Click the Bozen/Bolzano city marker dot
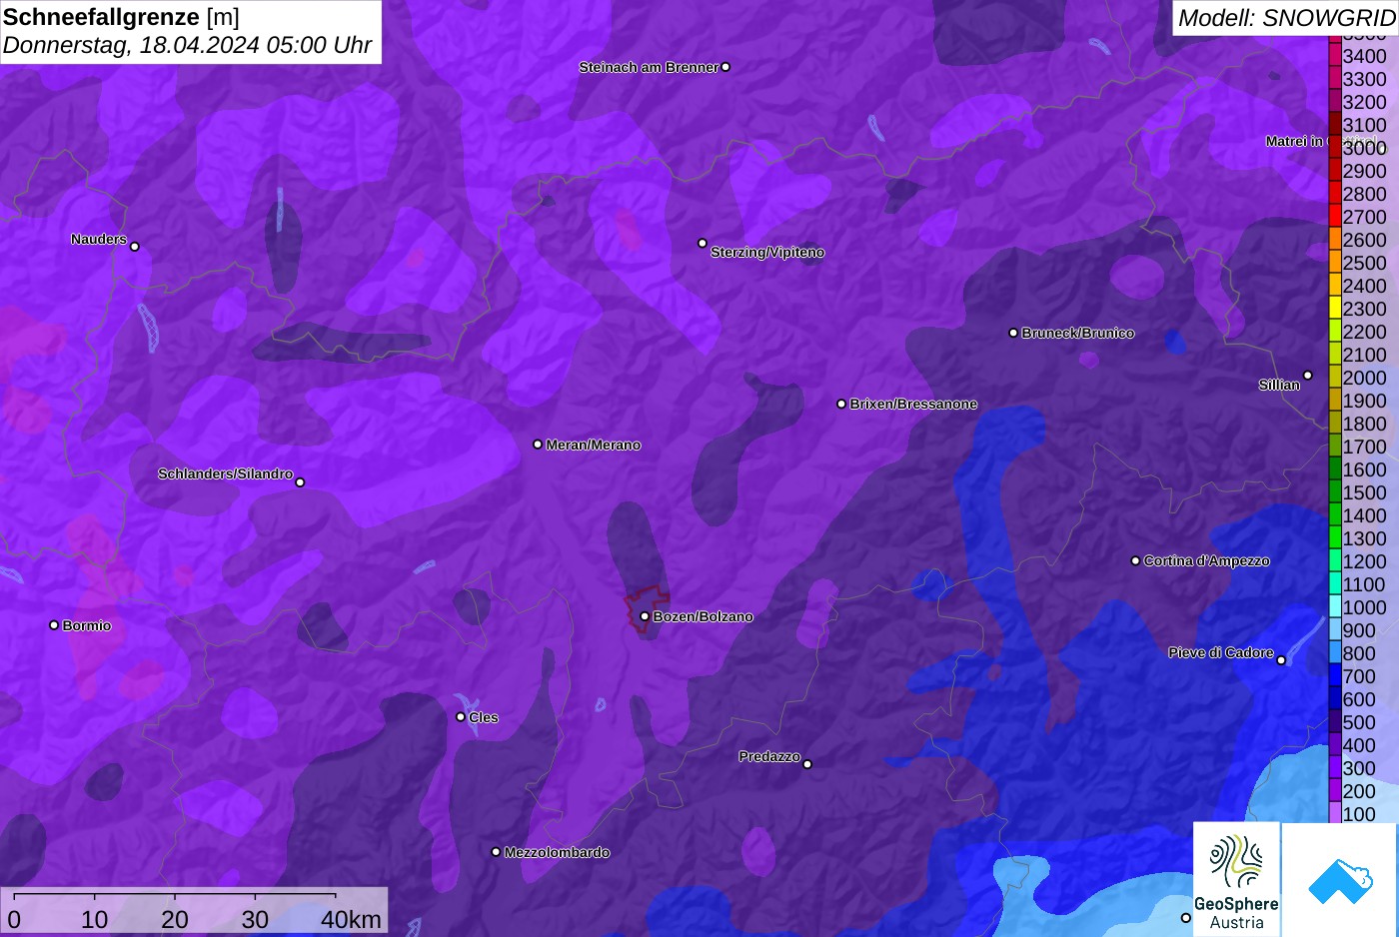 pyautogui.click(x=645, y=616)
